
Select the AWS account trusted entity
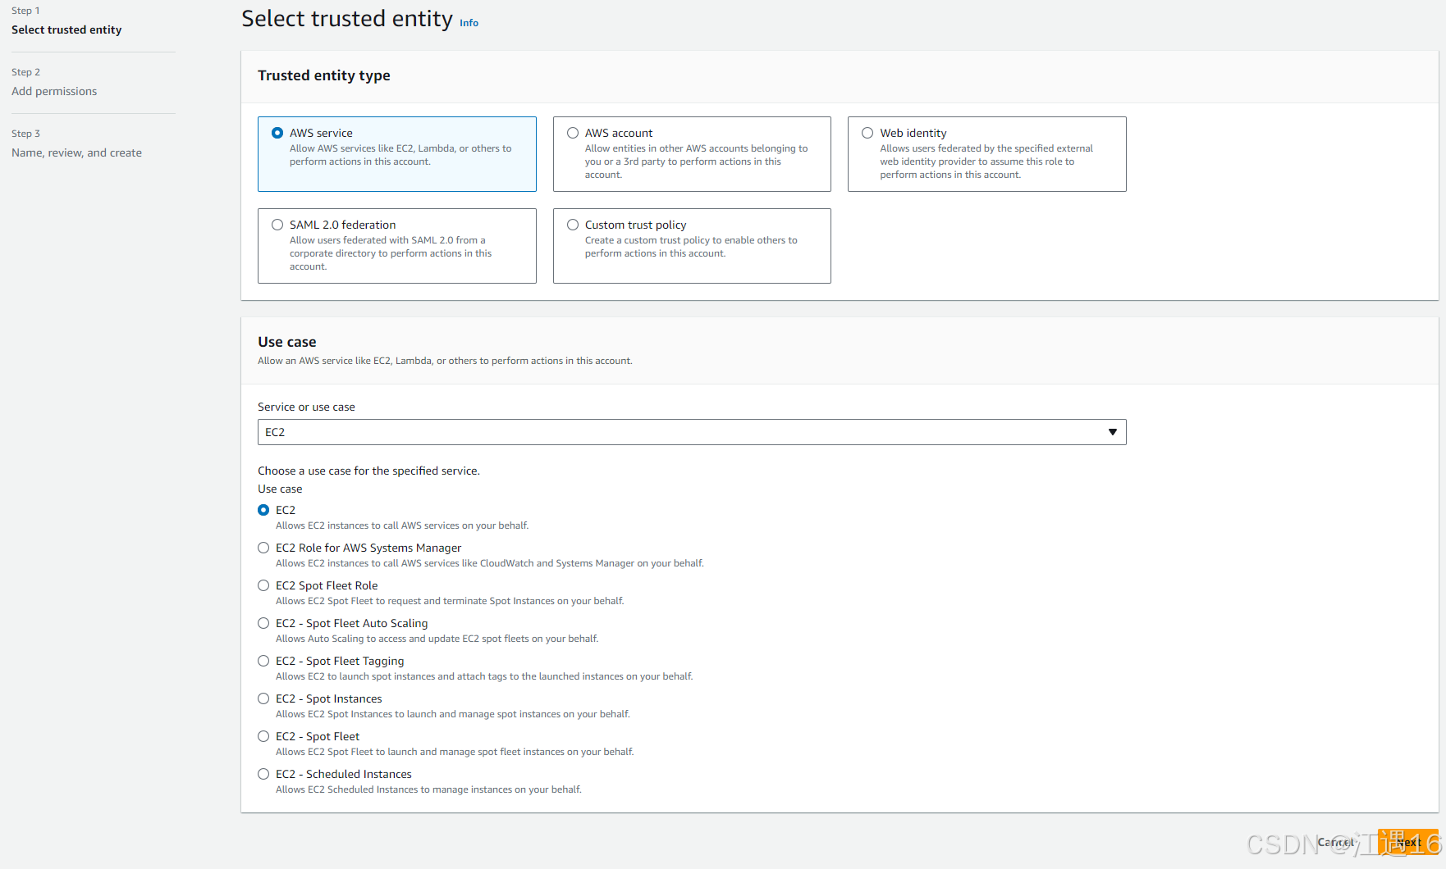pos(572,132)
